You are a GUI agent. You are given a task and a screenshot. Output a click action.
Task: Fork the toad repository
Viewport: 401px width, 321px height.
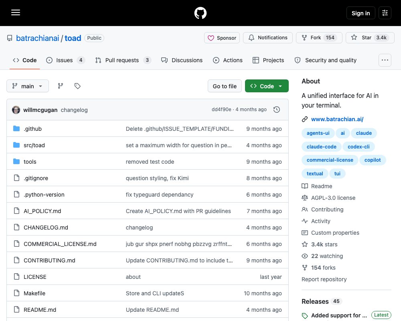(x=319, y=38)
